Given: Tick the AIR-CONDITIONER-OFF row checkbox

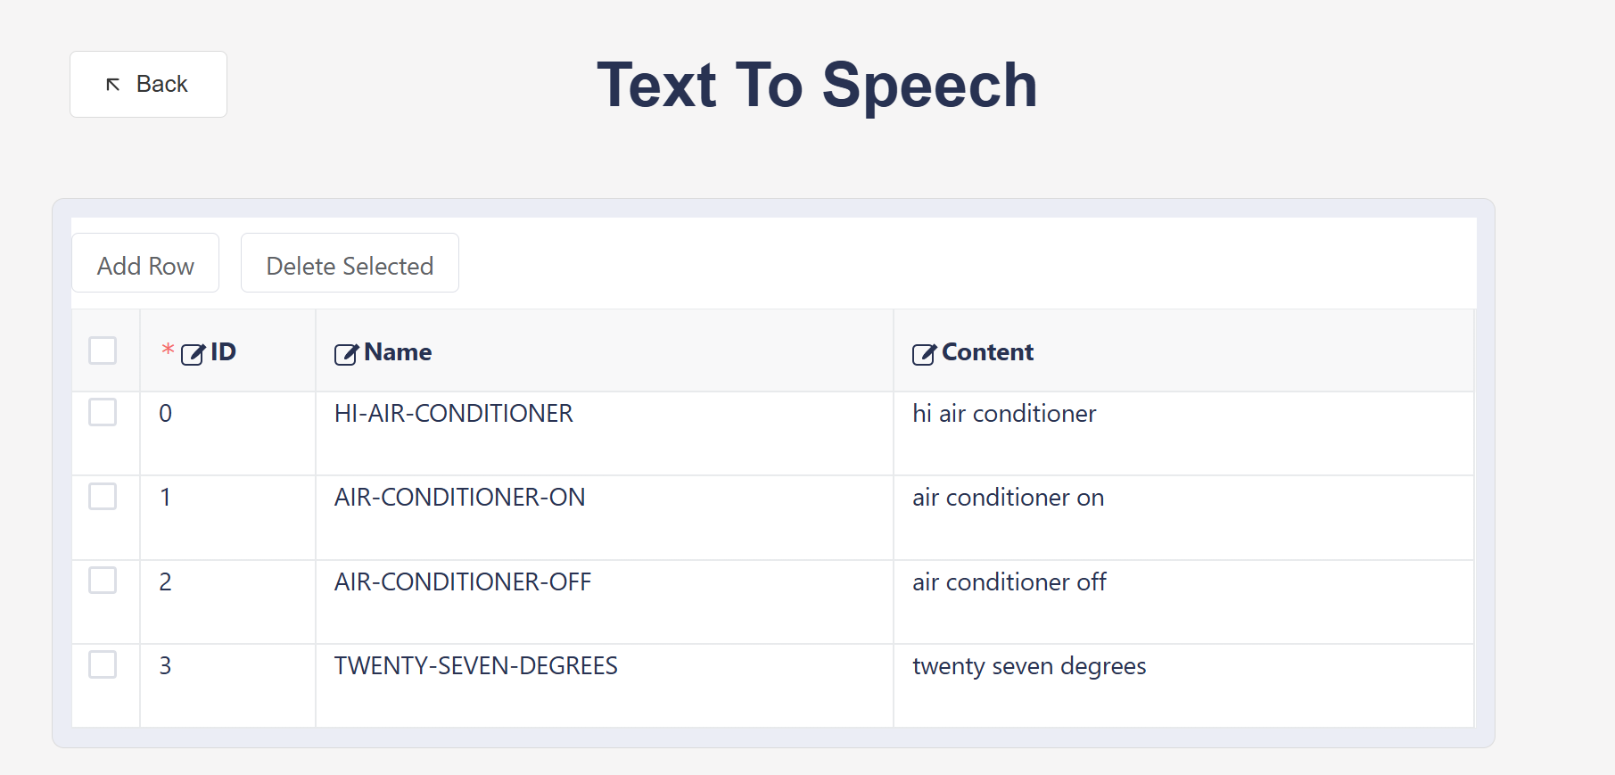Looking at the screenshot, I should click(103, 580).
